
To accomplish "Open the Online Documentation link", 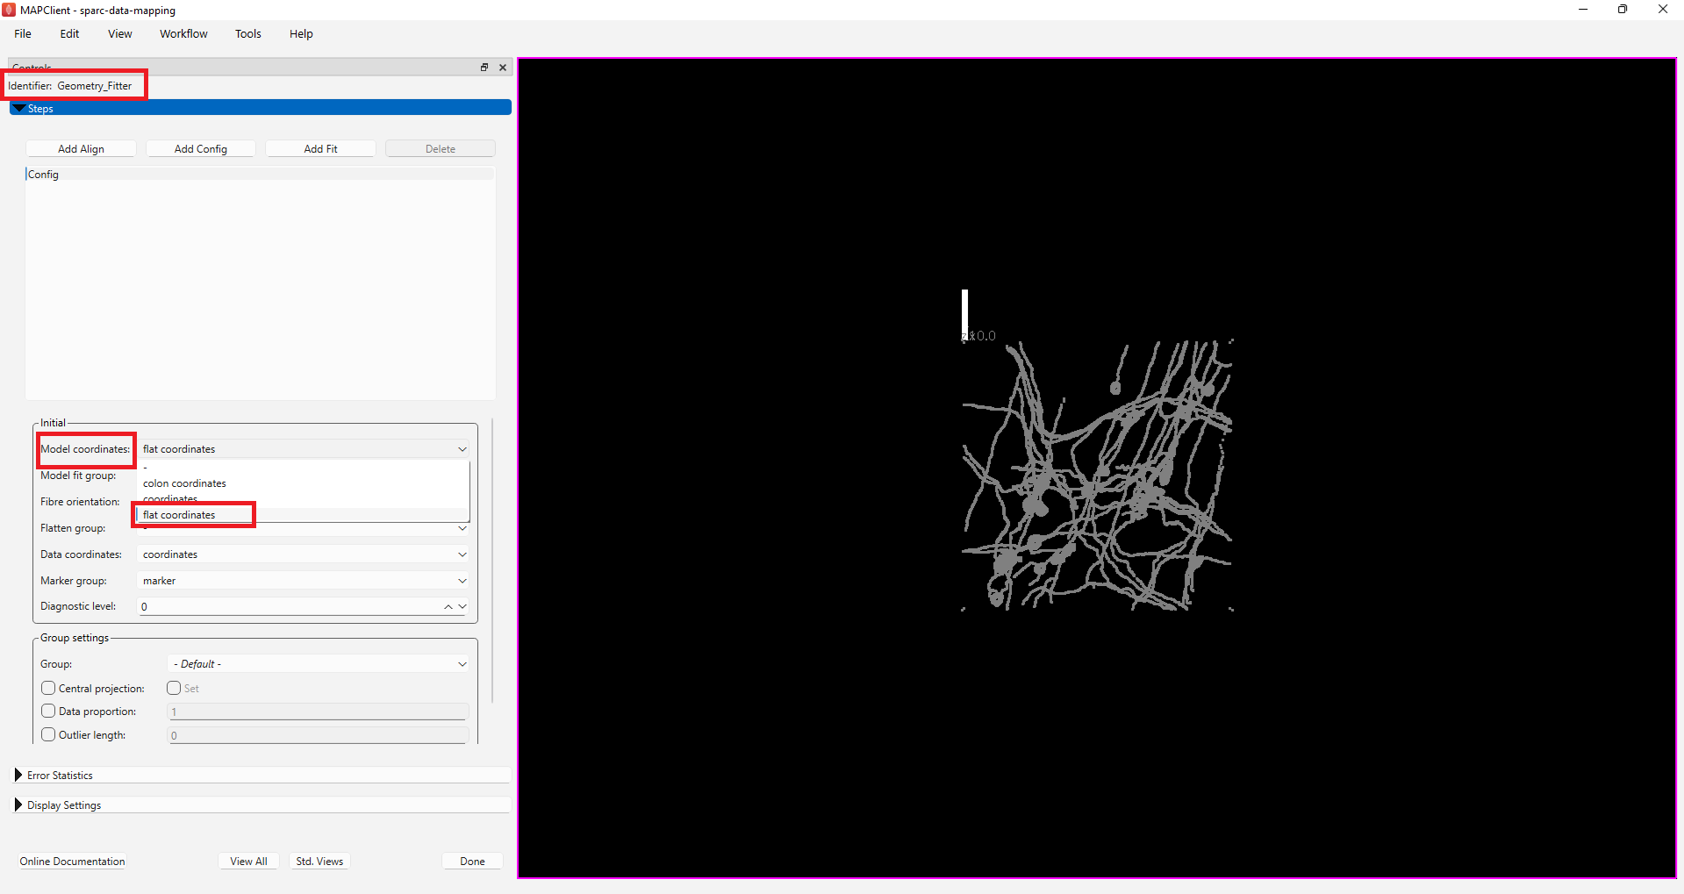I will (x=73, y=862).
